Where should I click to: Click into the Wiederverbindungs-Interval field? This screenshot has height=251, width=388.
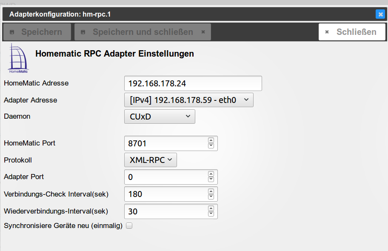[x=166, y=211]
